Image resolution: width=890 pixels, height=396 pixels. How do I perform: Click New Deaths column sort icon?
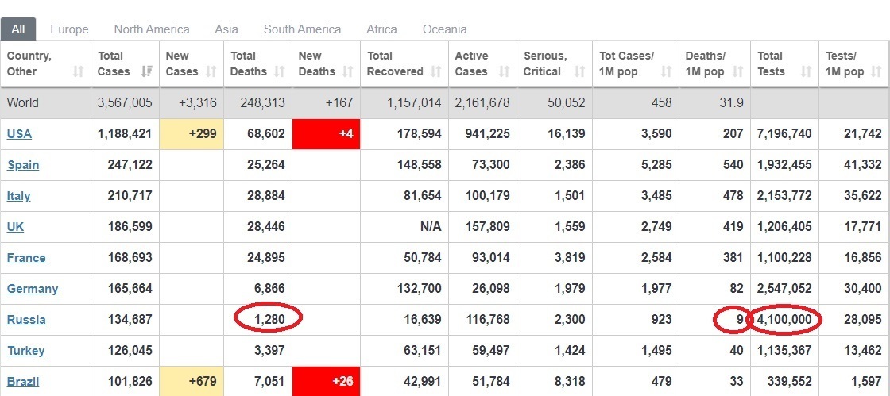coord(347,71)
